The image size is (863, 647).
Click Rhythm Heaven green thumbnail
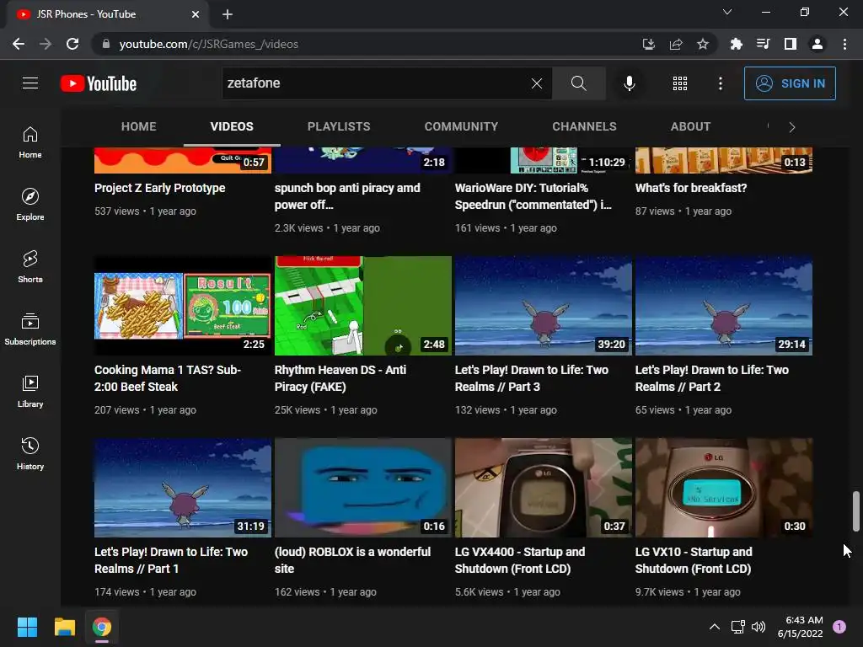tap(362, 305)
